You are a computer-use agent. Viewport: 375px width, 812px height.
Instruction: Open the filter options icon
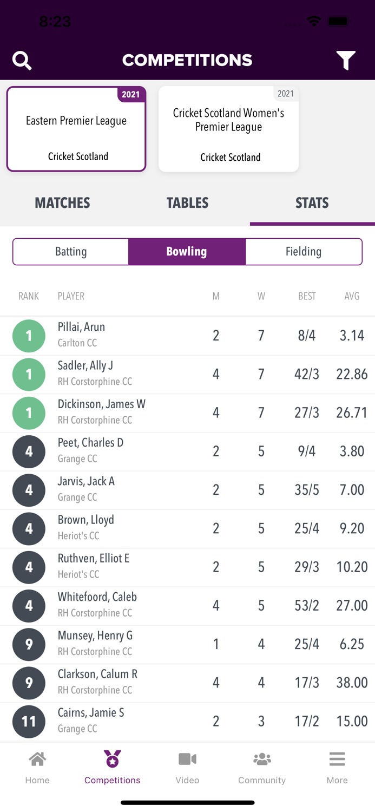(x=346, y=60)
